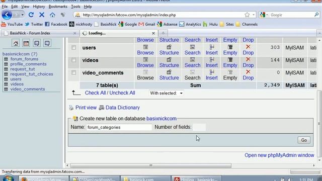The width and height of the screenshot is (322, 181).
Task: Reload the page with the refresh icon
Action: click(x=31, y=15)
